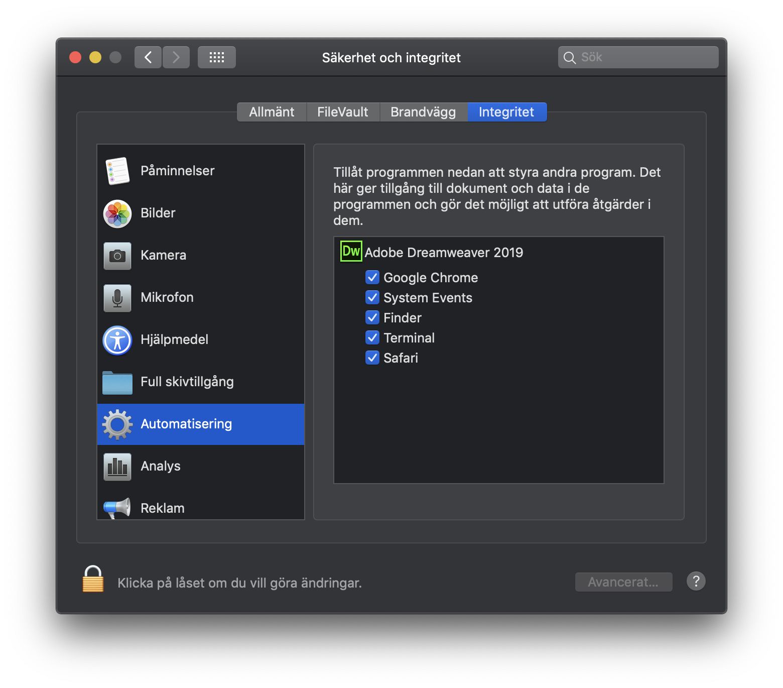Switch to the Brandvägg tab
Screen dimensions: 783x688
(x=423, y=112)
